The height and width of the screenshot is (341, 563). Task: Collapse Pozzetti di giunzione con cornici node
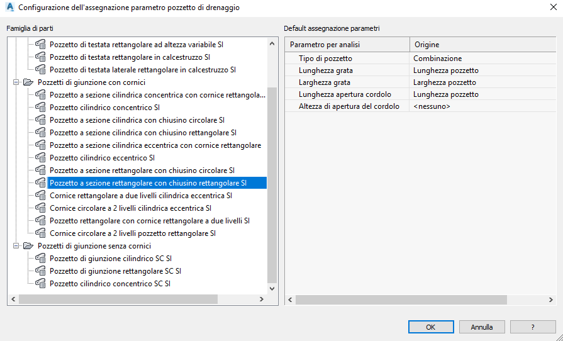(16, 82)
